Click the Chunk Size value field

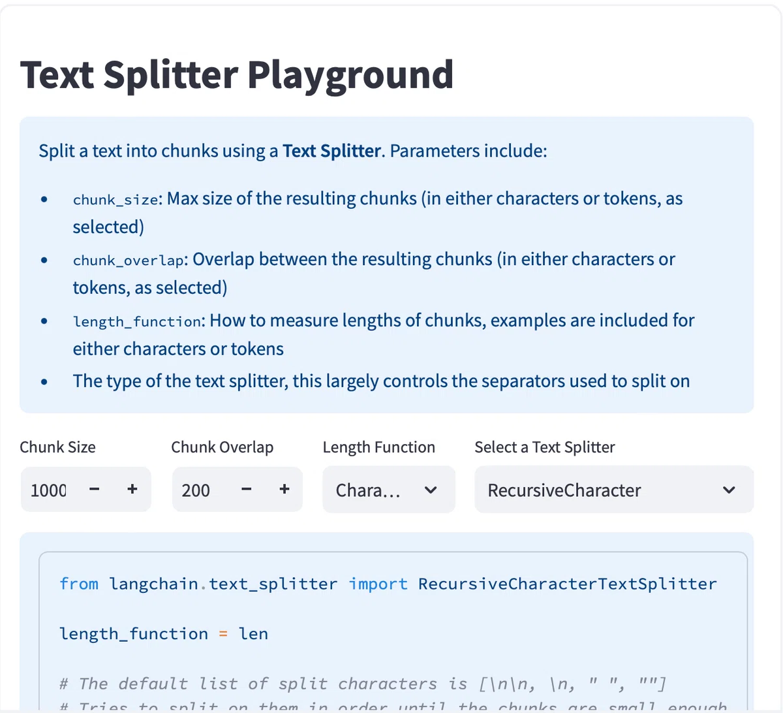click(x=48, y=490)
